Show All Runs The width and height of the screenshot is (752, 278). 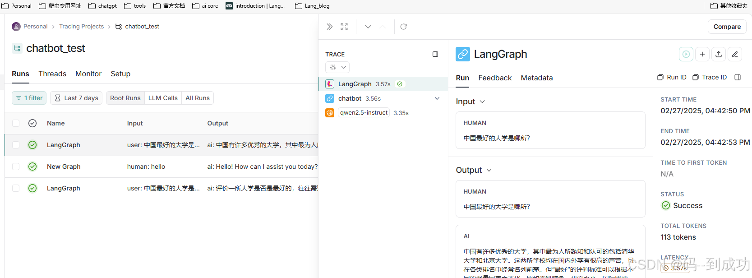coord(198,98)
